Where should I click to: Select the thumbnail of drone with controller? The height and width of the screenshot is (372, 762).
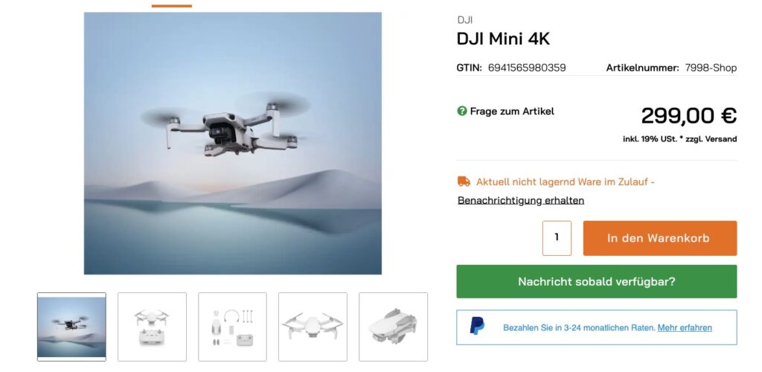point(152,327)
